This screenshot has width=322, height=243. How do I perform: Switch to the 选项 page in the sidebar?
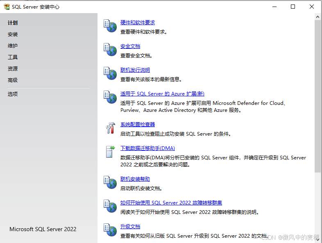coord(13,94)
